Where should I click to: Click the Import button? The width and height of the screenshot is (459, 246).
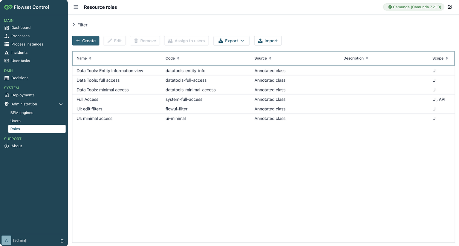268,41
